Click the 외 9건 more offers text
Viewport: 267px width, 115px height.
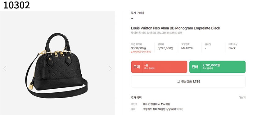[x=180, y=109]
